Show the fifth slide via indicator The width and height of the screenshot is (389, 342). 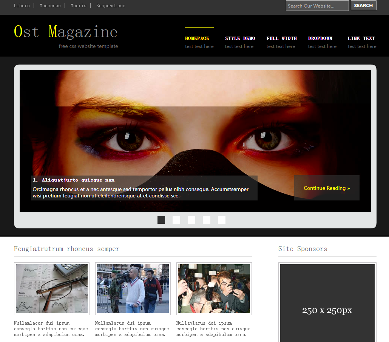click(222, 220)
